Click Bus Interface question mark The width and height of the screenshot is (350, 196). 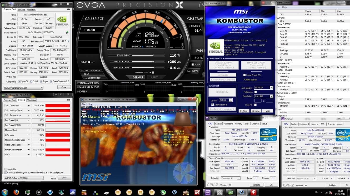pos(69,41)
